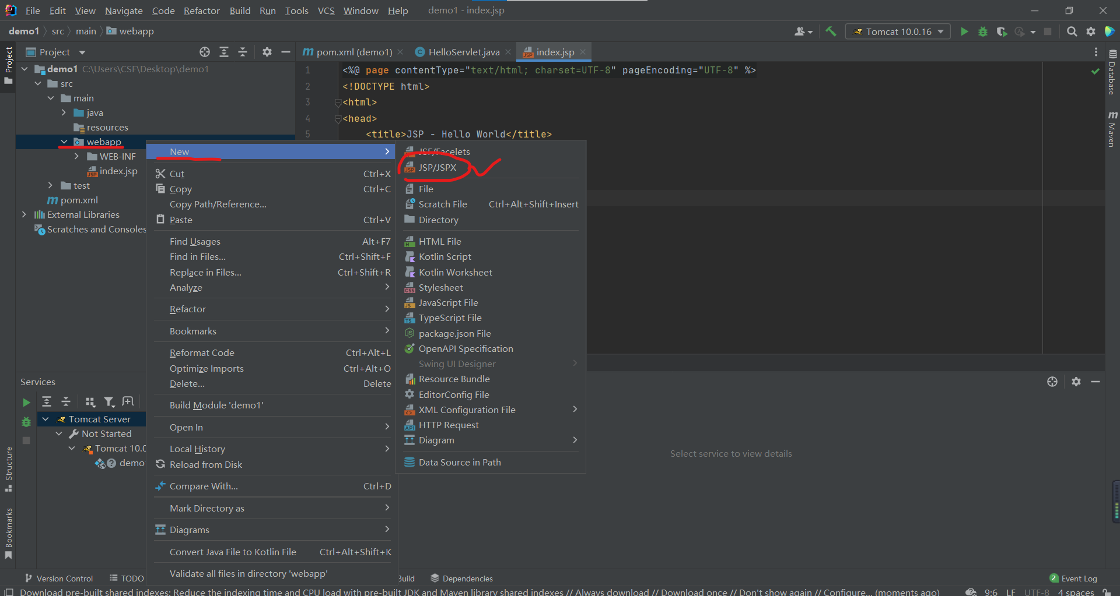Debug service with the bug icon in Services panel

click(x=26, y=421)
